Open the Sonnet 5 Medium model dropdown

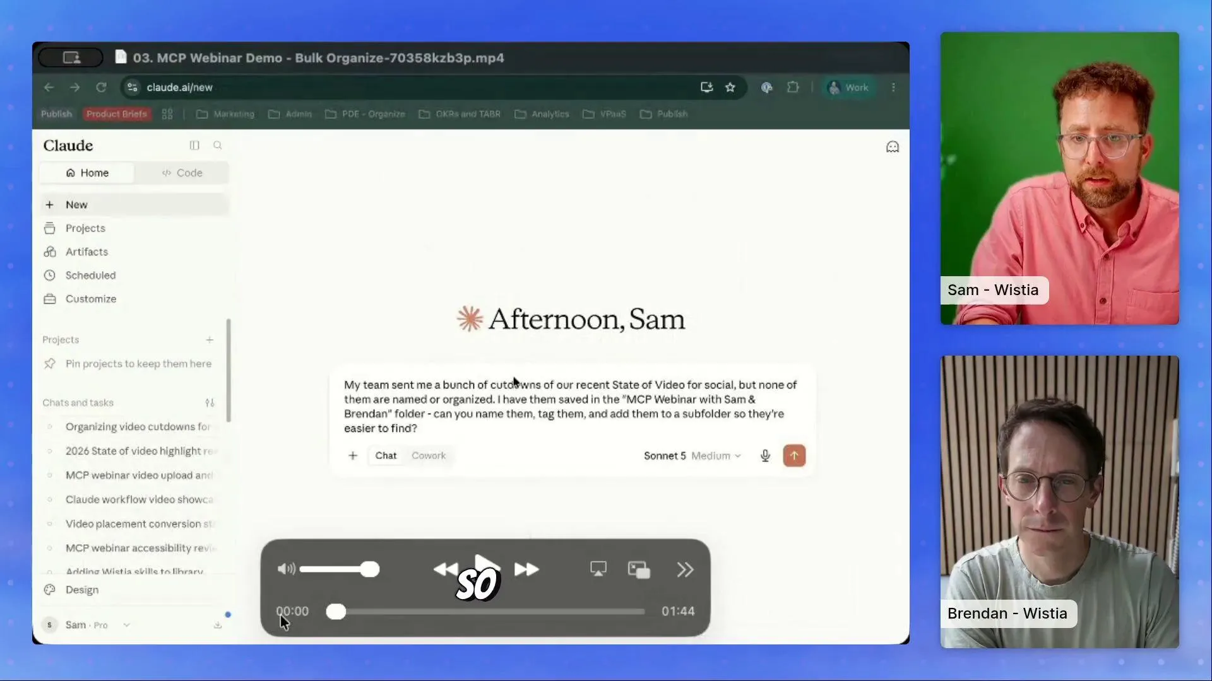pos(692,456)
